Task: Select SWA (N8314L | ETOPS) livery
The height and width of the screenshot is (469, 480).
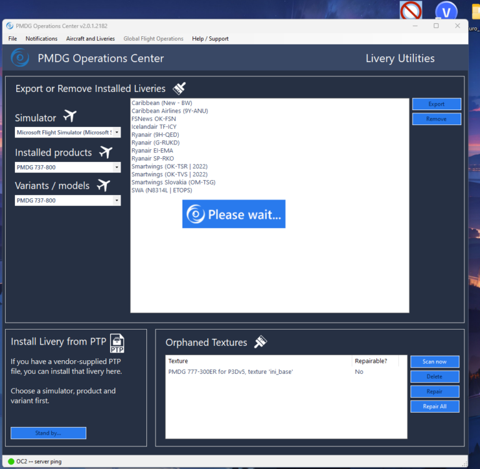Action: coord(162,190)
